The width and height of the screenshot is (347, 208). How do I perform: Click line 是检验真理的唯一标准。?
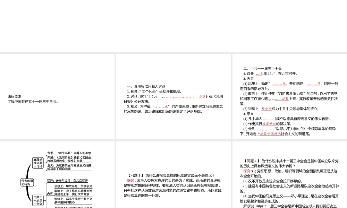click(142, 196)
